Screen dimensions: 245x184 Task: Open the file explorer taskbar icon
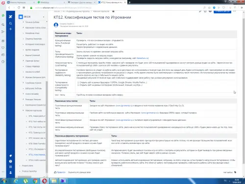point(54,181)
